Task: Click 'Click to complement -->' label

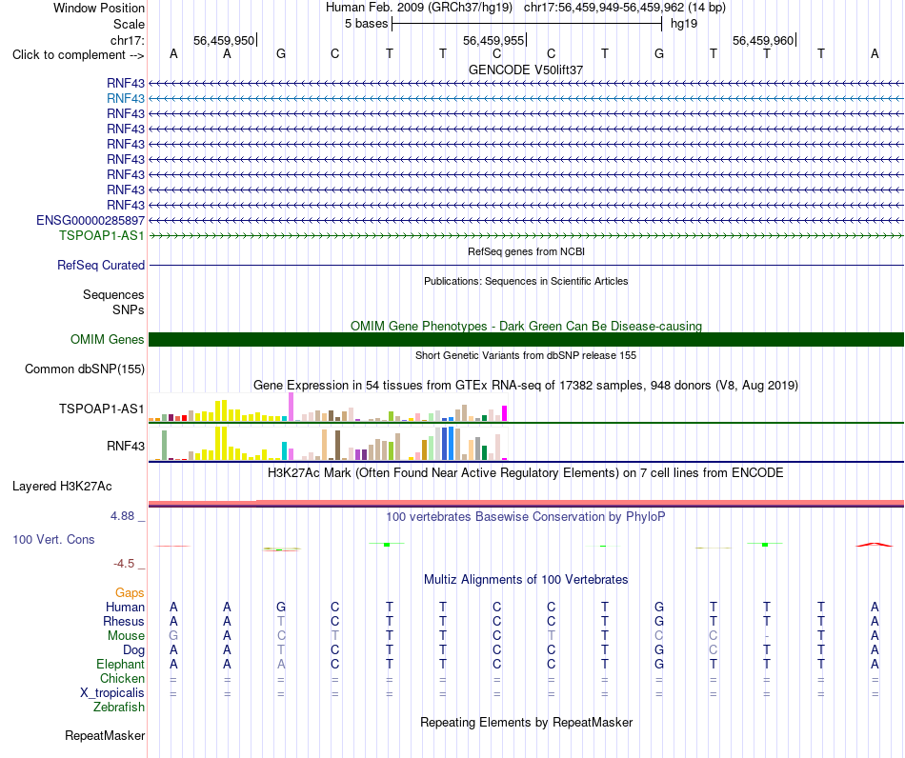Action: click(x=78, y=55)
